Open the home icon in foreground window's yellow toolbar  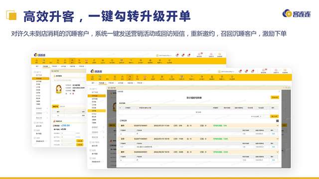[92, 78]
